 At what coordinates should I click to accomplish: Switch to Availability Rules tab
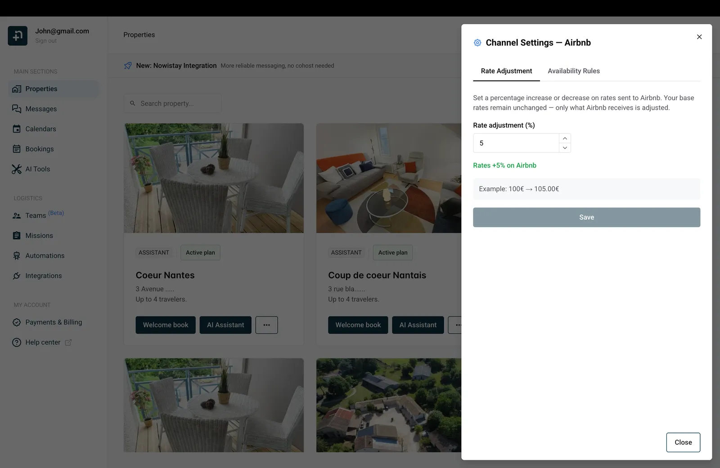point(574,71)
